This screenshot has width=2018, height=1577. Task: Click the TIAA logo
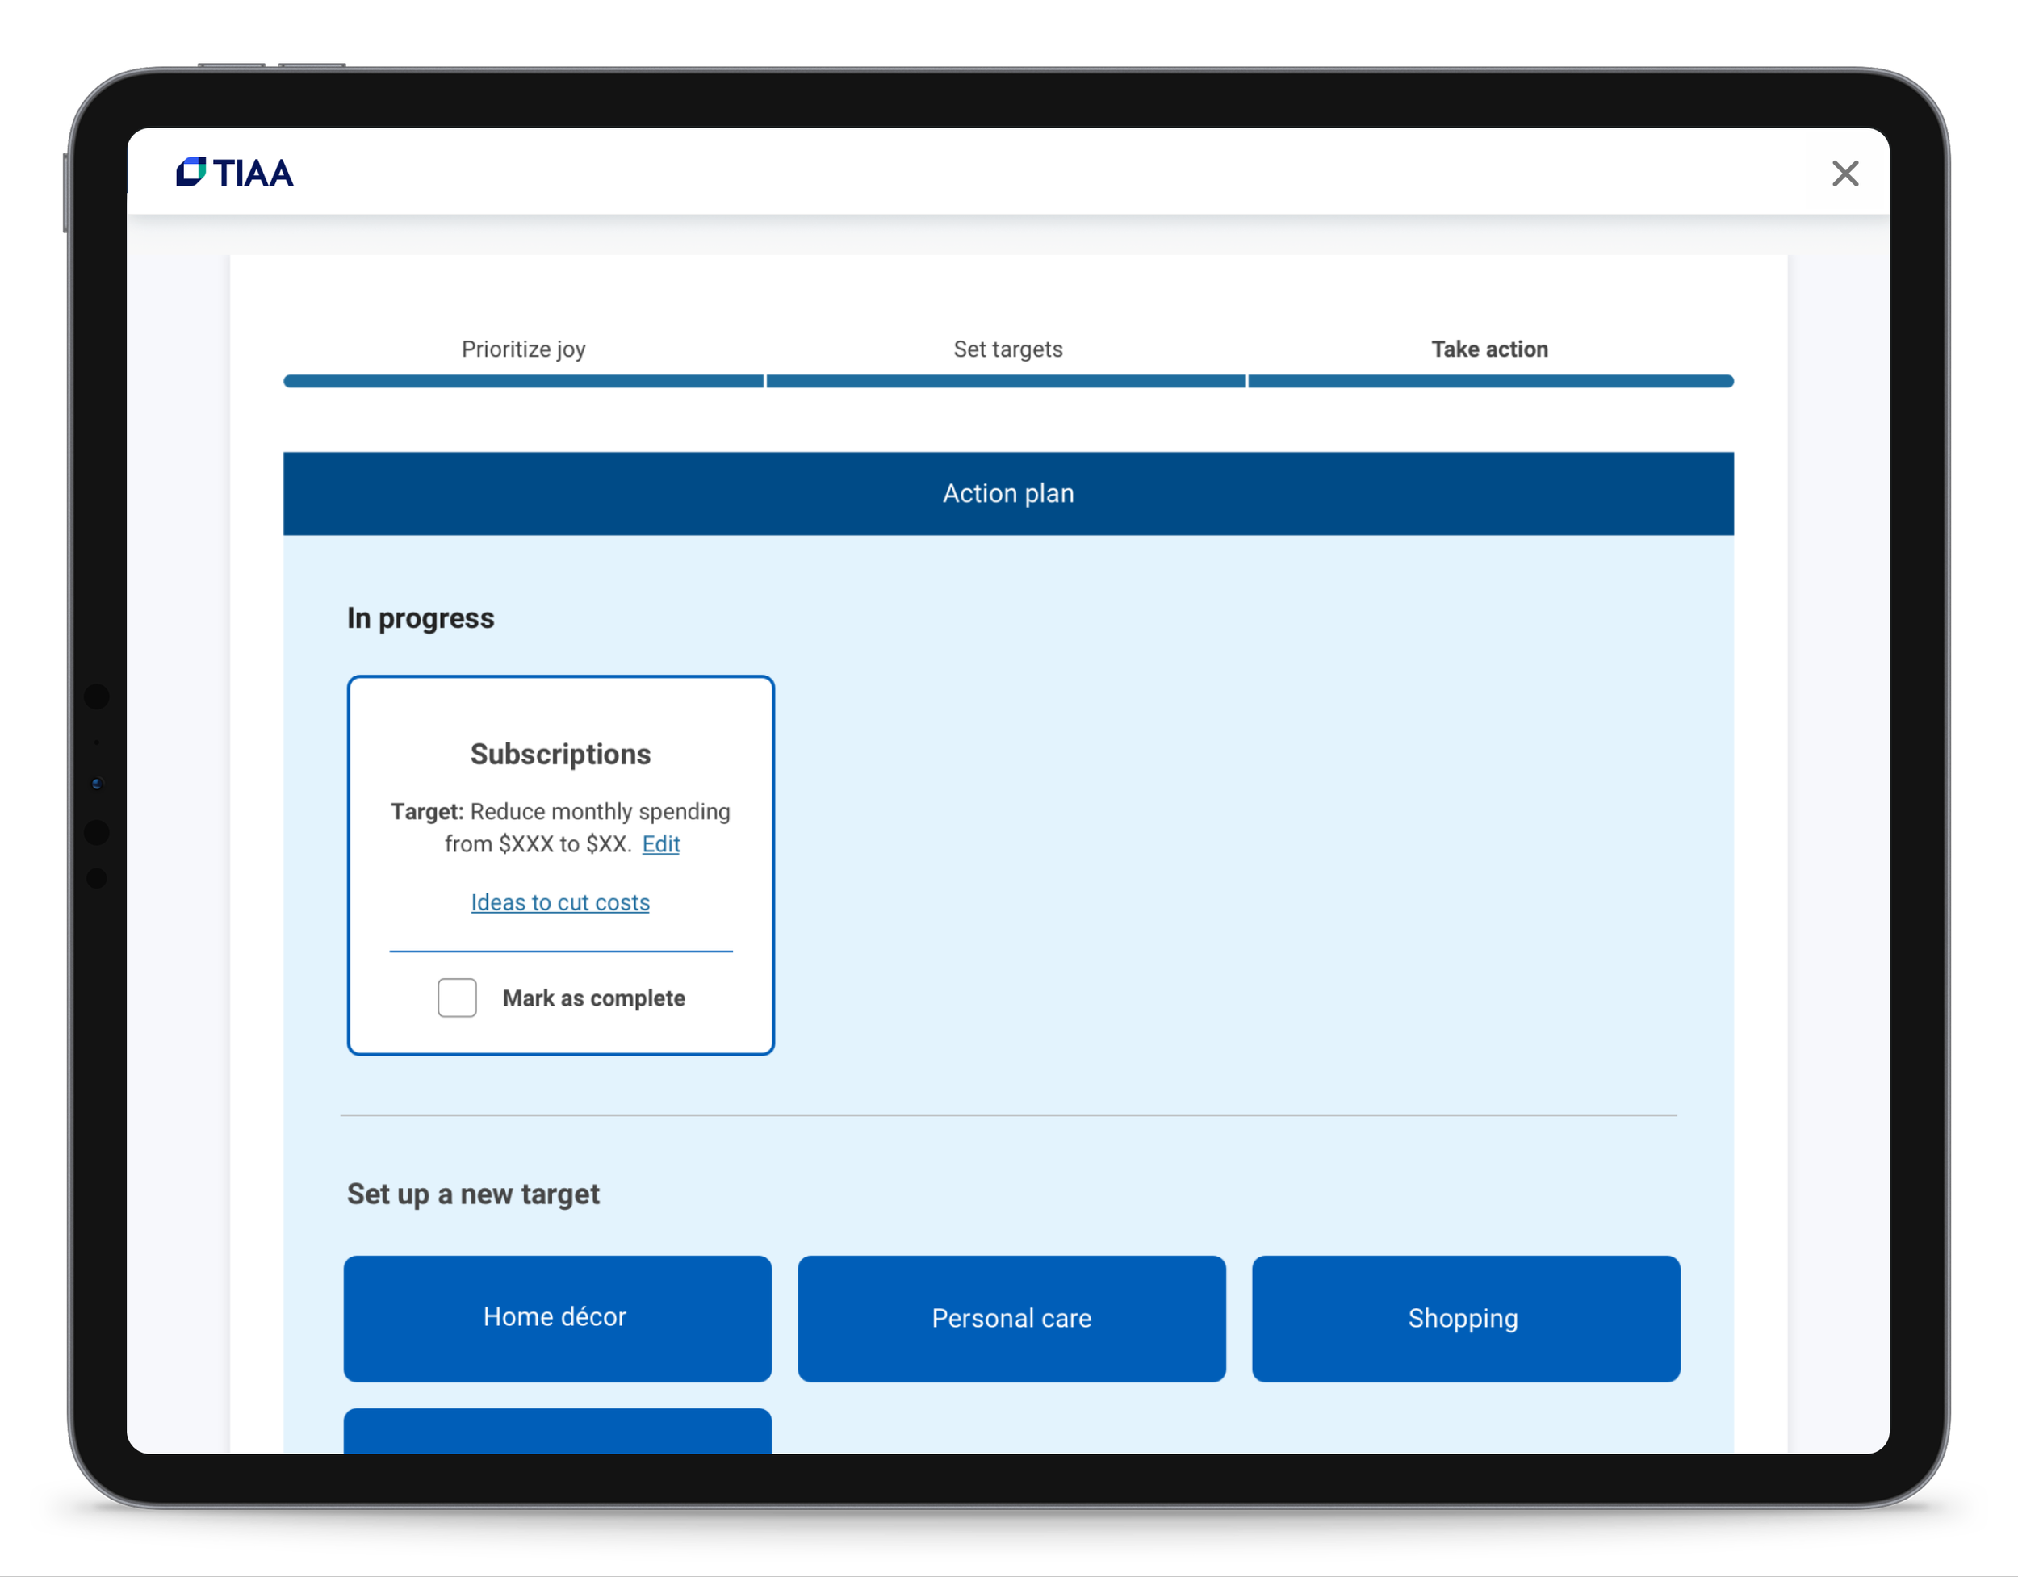(x=235, y=173)
